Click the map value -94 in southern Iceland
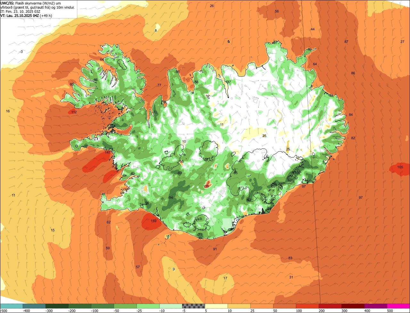This screenshot has width=410, height=313. pos(170,197)
